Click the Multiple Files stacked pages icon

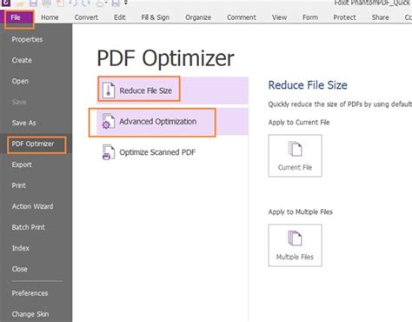(x=295, y=238)
